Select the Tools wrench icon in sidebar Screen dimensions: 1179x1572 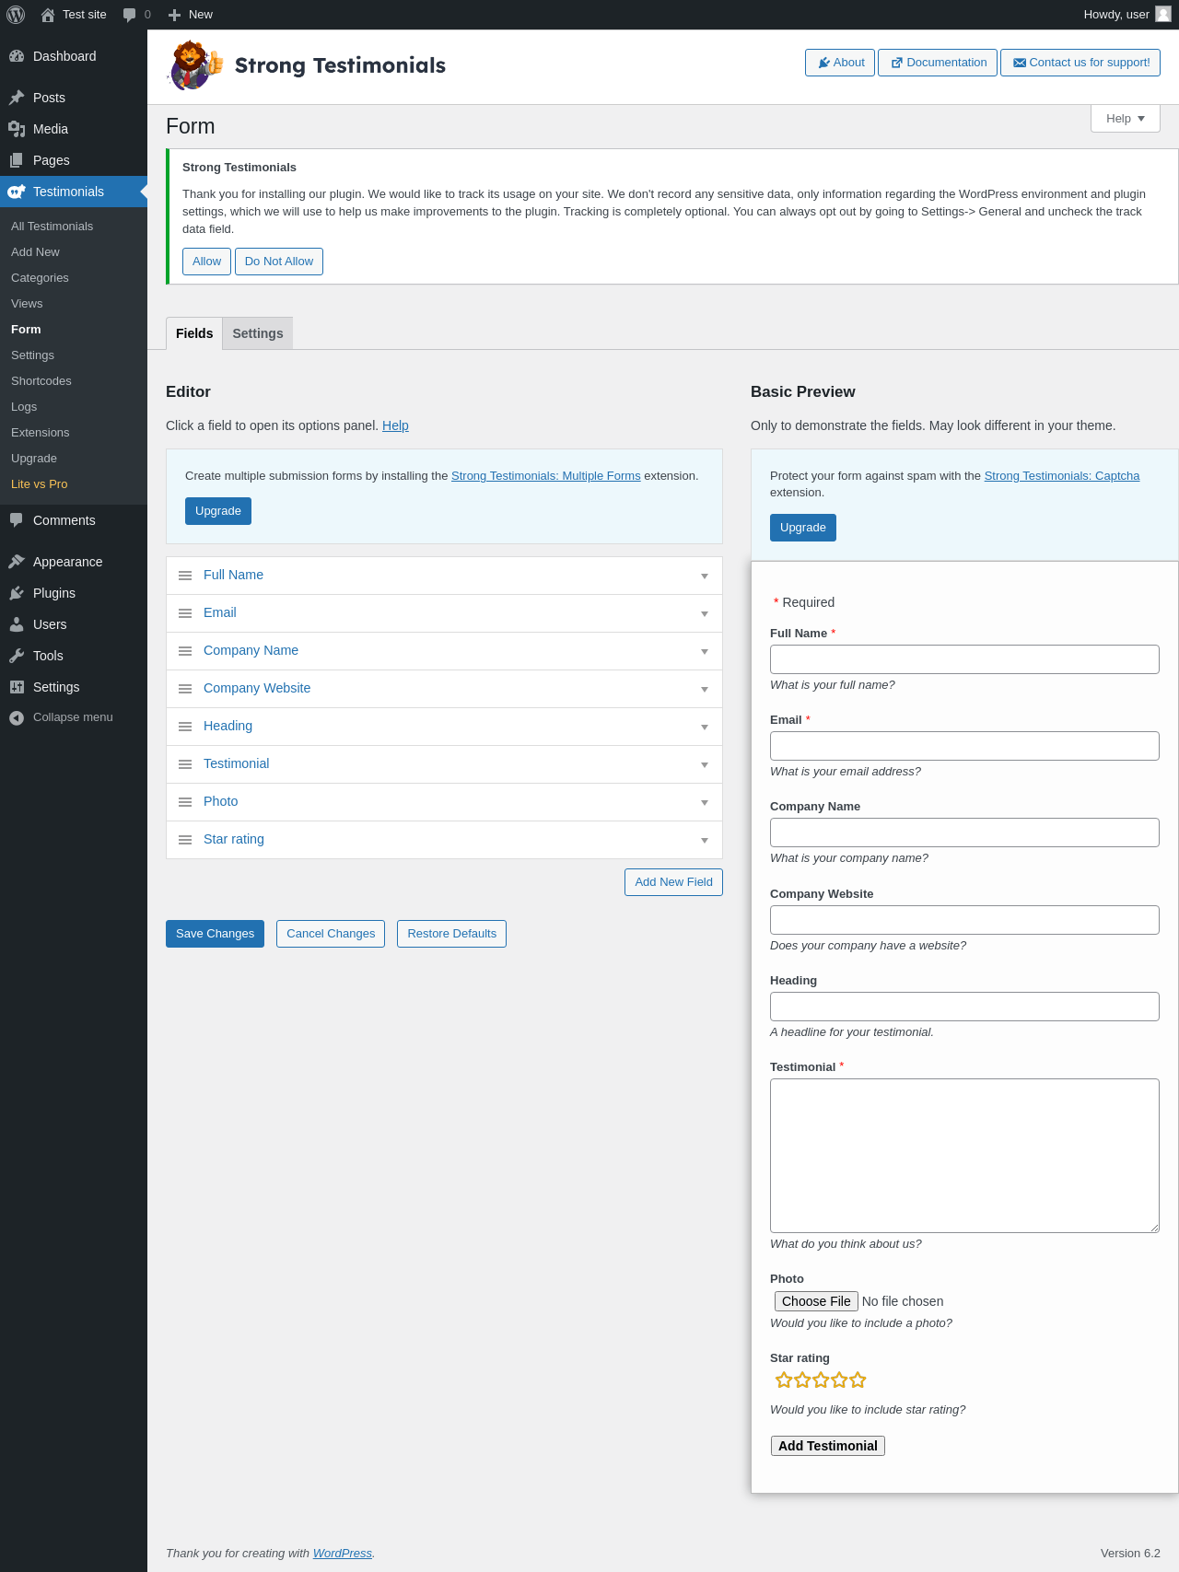pyautogui.click(x=17, y=656)
